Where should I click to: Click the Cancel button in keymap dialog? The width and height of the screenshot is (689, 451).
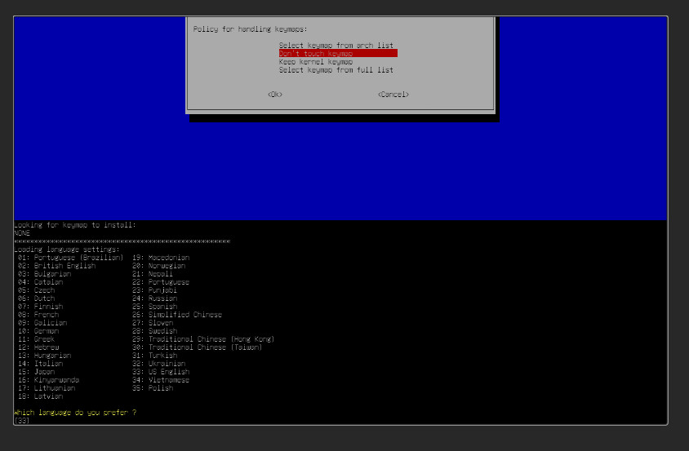pos(393,95)
